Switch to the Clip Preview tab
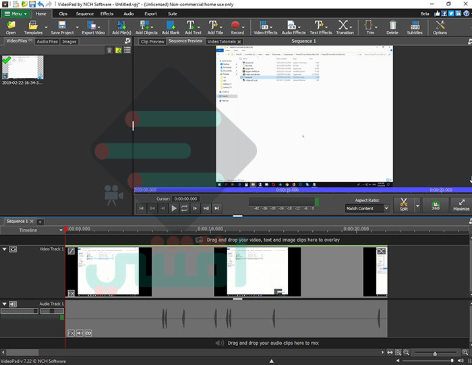The height and width of the screenshot is (365, 472). tap(152, 42)
